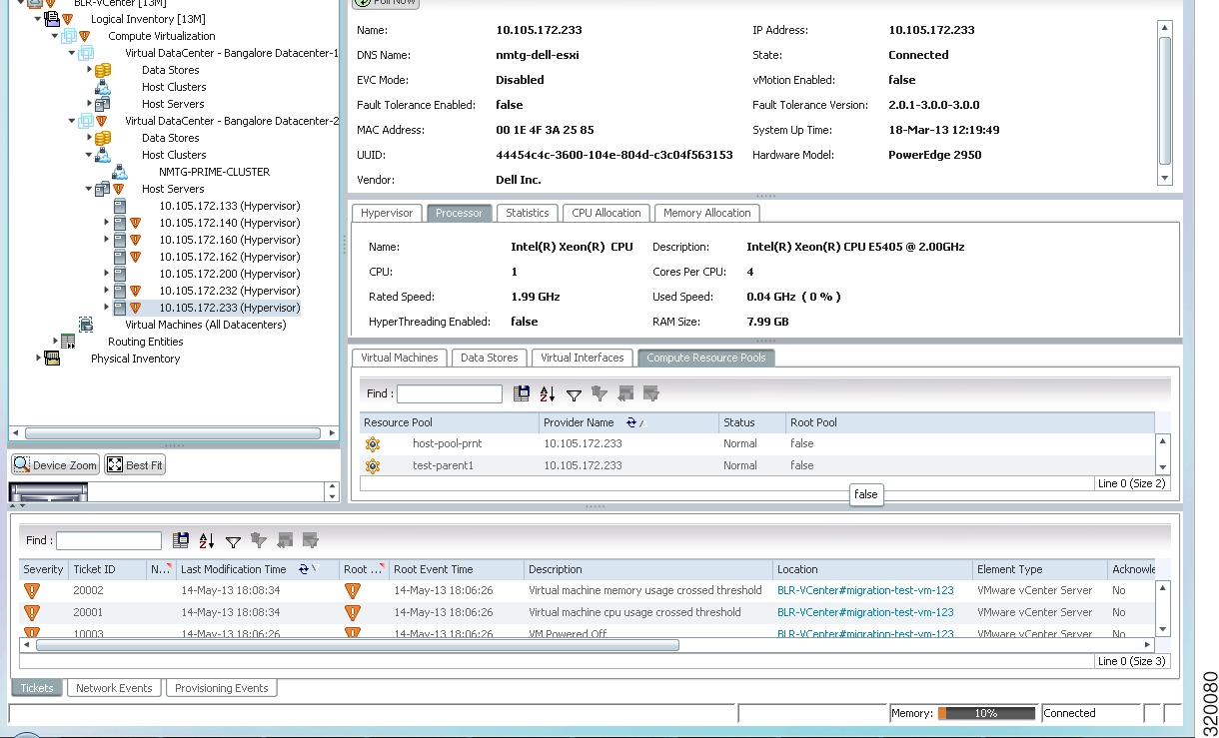Click alarm triangle icon next to 10.105.172.162
This screenshot has width=1219, height=738.
136,257
